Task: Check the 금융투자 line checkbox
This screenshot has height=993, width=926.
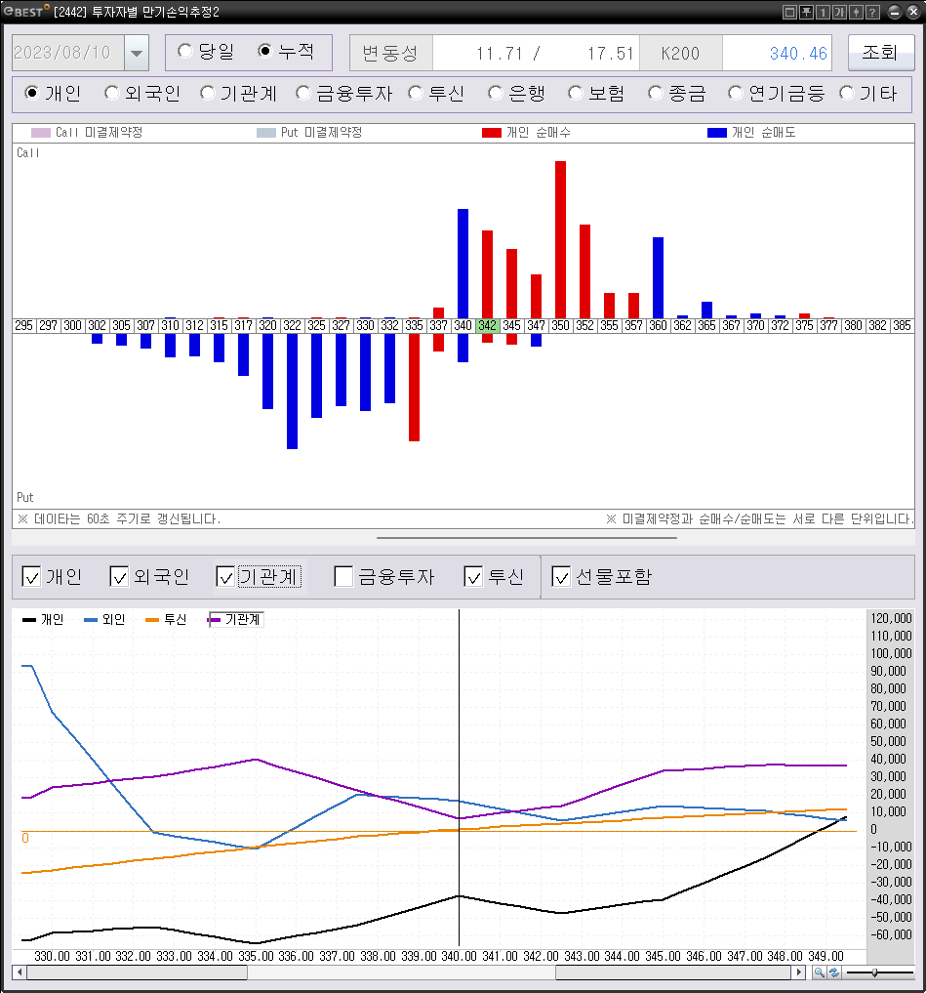Action: [x=343, y=576]
